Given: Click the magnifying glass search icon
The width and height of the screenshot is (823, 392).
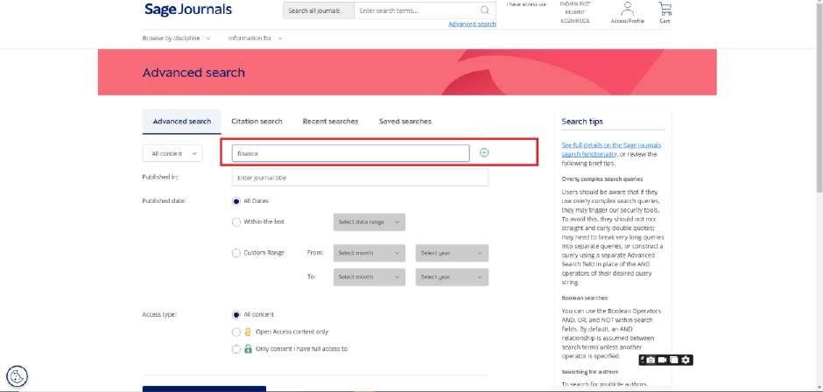Looking at the screenshot, I should point(484,10).
